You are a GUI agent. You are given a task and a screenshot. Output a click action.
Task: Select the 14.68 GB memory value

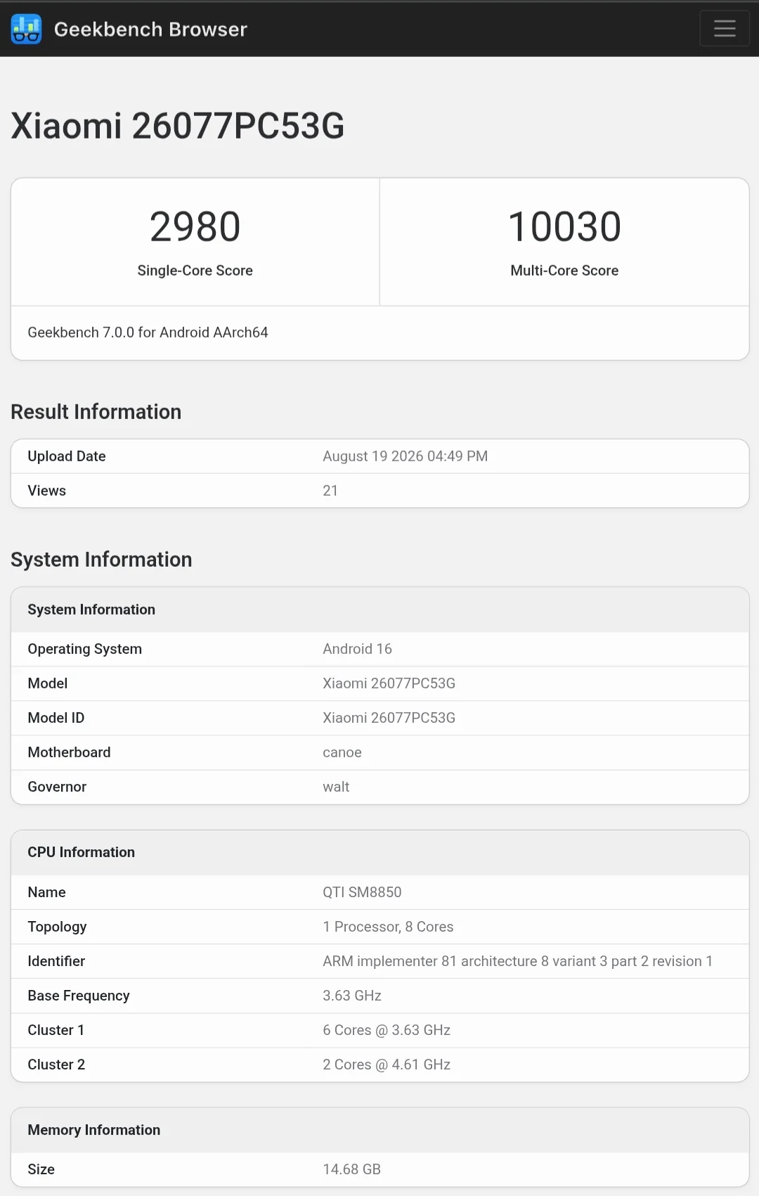tap(352, 1169)
